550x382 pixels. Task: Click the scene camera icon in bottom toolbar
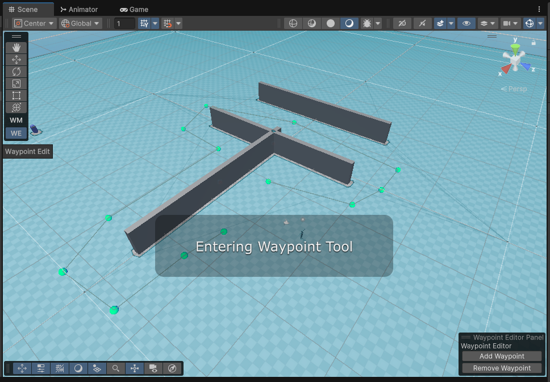coord(153,368)
